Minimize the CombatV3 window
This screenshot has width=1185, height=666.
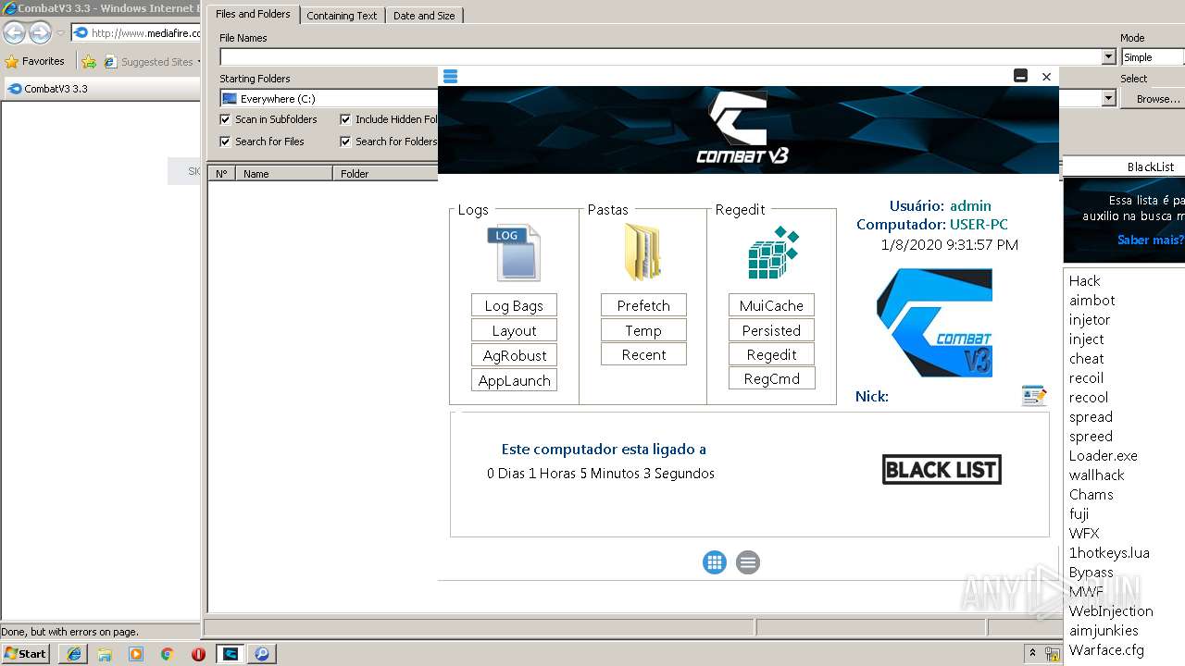[x=1020, y=76]
